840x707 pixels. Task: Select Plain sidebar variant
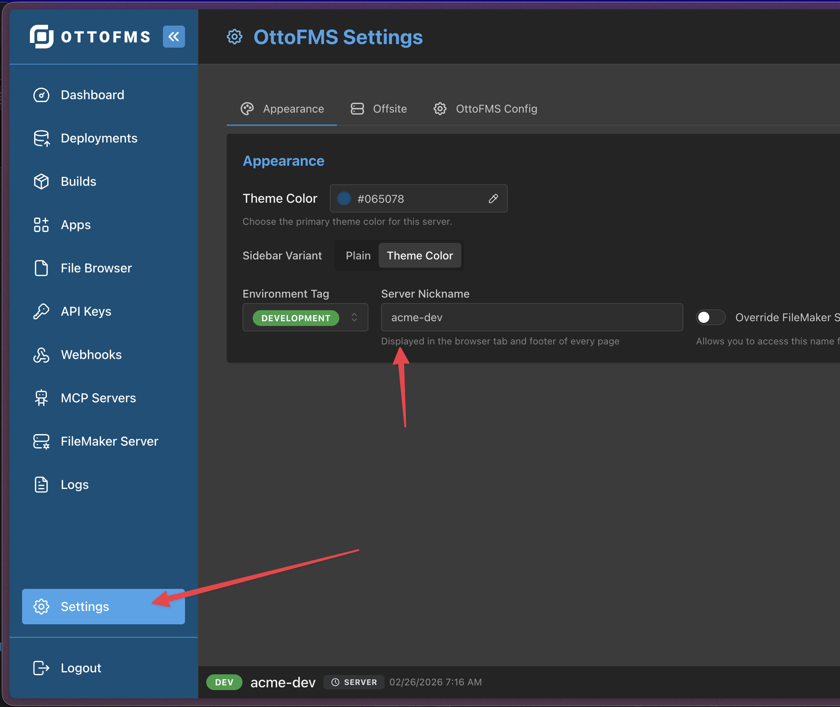[358, 256]
